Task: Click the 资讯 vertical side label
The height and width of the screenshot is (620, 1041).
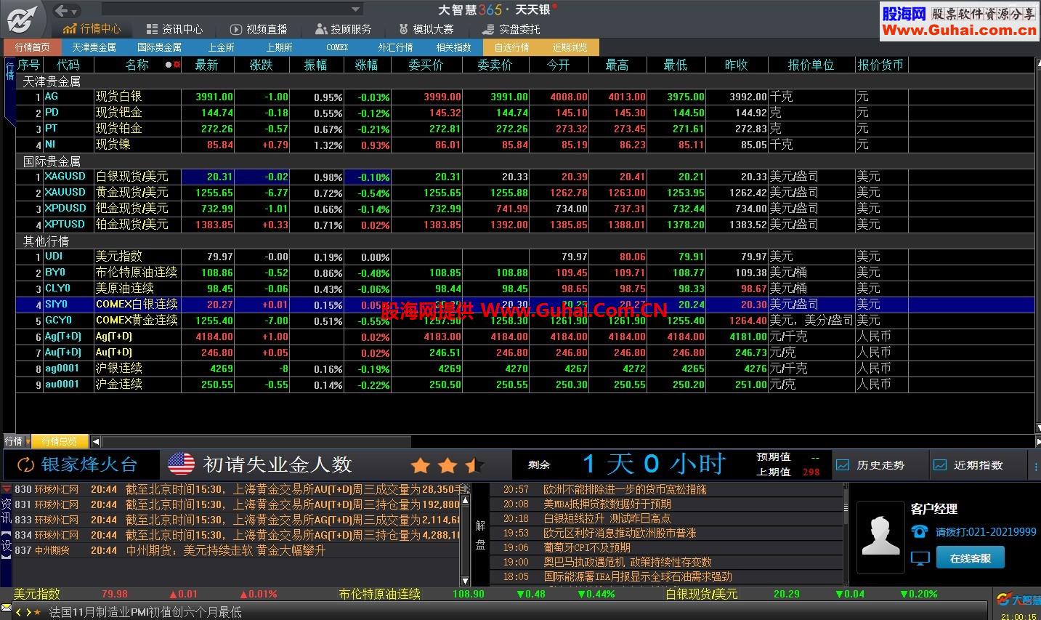Action: point(7,510)
